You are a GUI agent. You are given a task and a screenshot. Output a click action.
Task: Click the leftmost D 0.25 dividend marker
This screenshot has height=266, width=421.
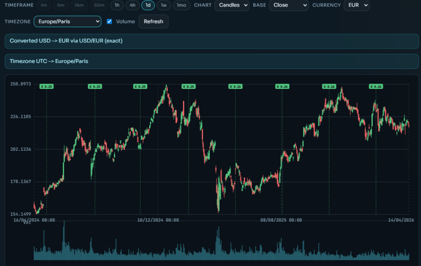[x=46, y=86]
